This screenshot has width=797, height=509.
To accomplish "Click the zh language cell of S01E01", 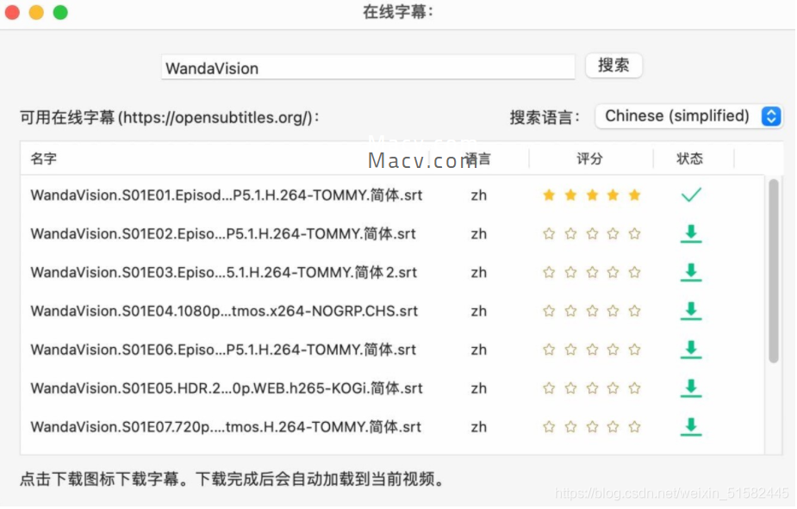I will (x=479, y=196).
